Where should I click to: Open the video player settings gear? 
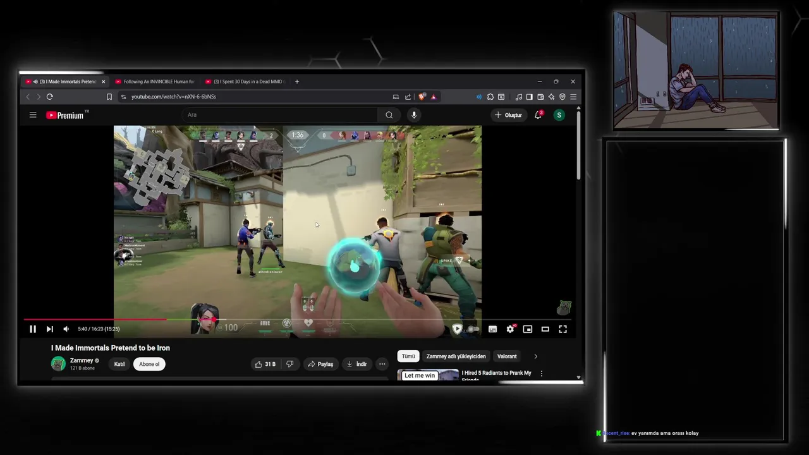point(510,329)
